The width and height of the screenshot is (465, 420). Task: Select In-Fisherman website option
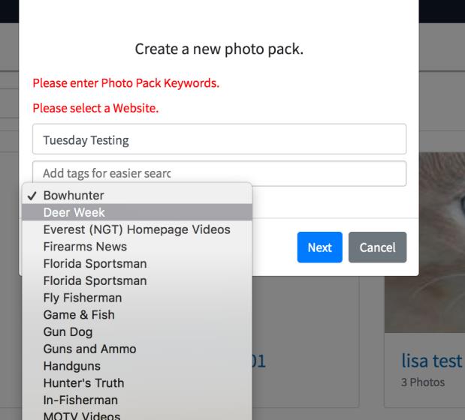tap(137, 400)
